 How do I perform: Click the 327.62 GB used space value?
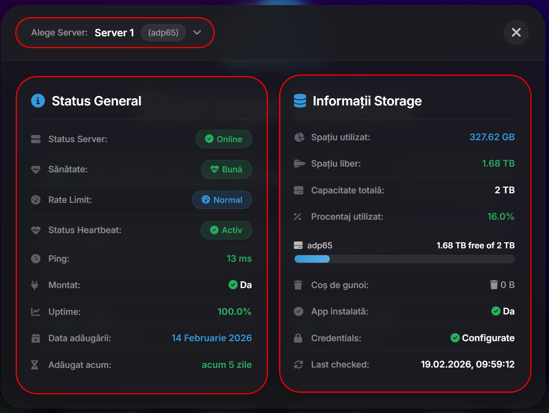[492, 137]
